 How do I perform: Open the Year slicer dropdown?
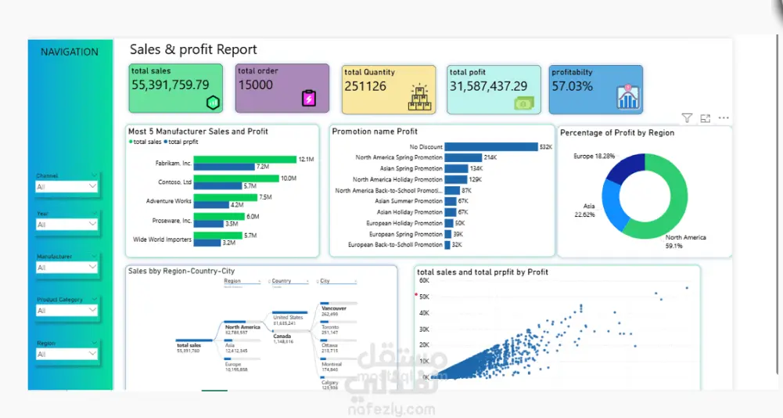click(x=66, y=225)
